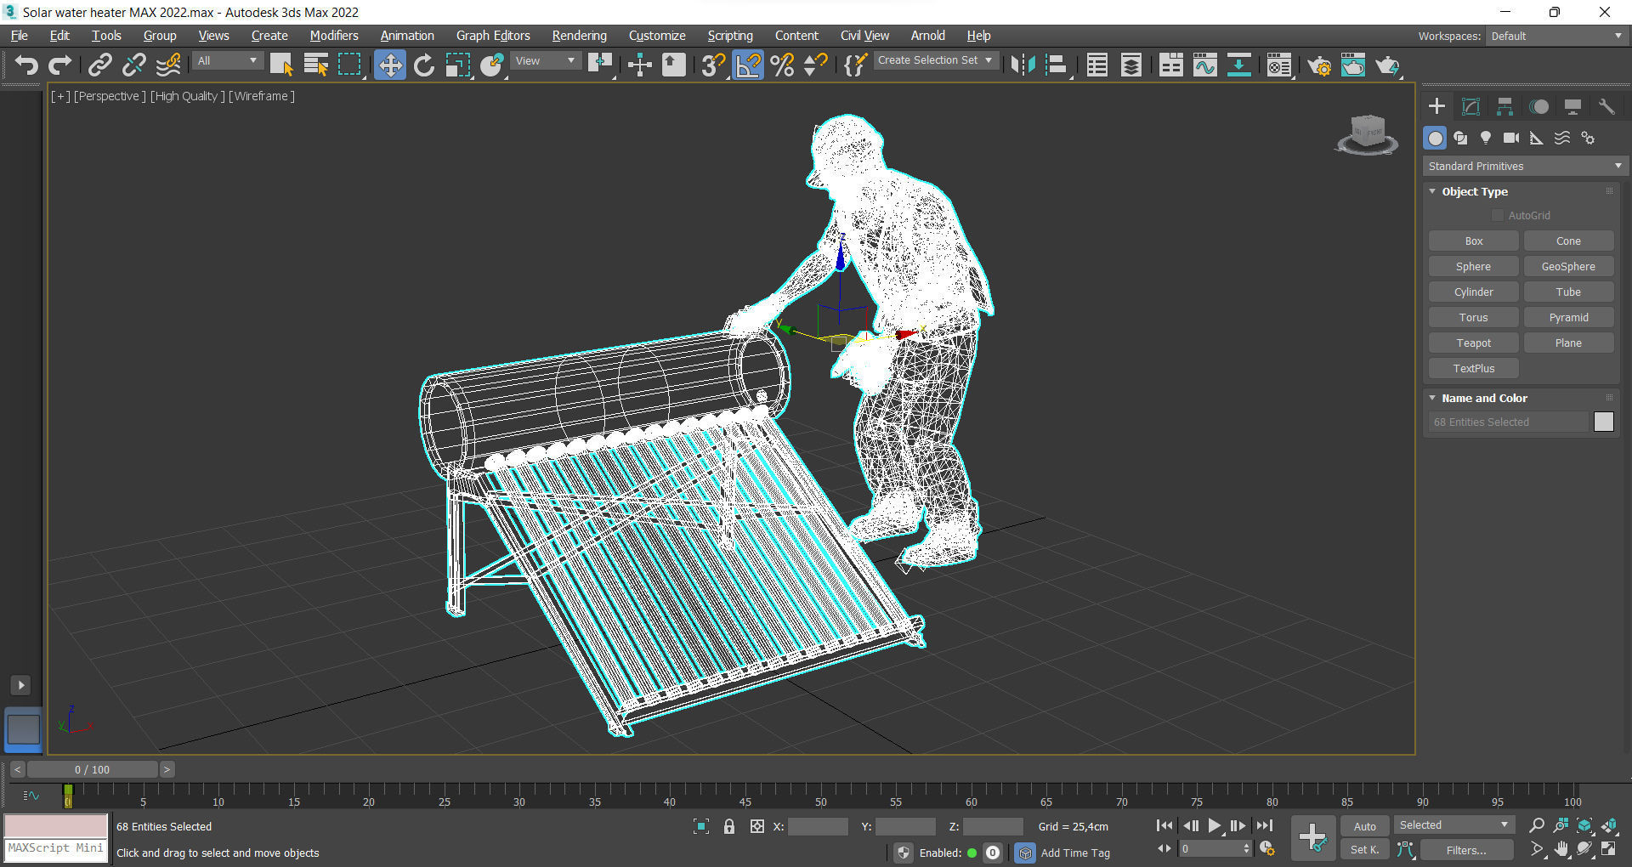Switch to the Hierarchy command panel

click(1504, 106)
